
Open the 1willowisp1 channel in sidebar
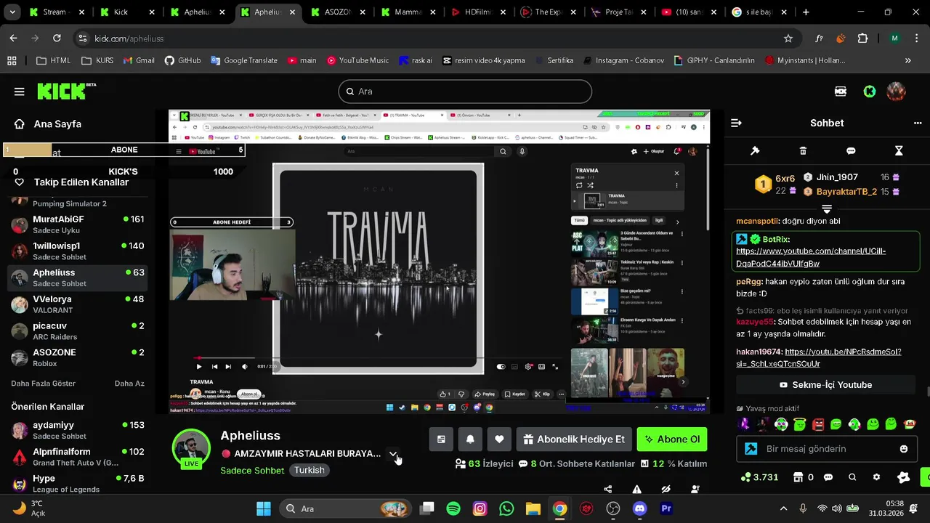click(x=78, y=251)
